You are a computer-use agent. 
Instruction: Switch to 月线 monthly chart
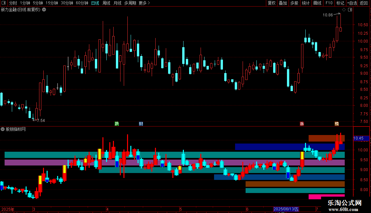point(117,3)
